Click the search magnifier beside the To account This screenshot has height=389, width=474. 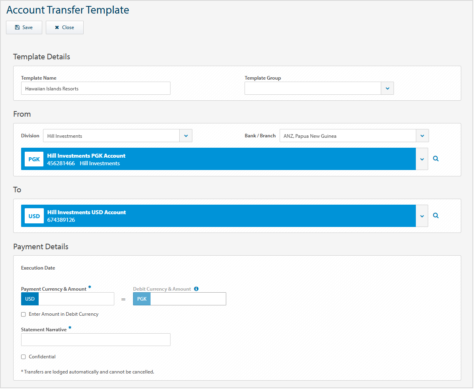436,215
